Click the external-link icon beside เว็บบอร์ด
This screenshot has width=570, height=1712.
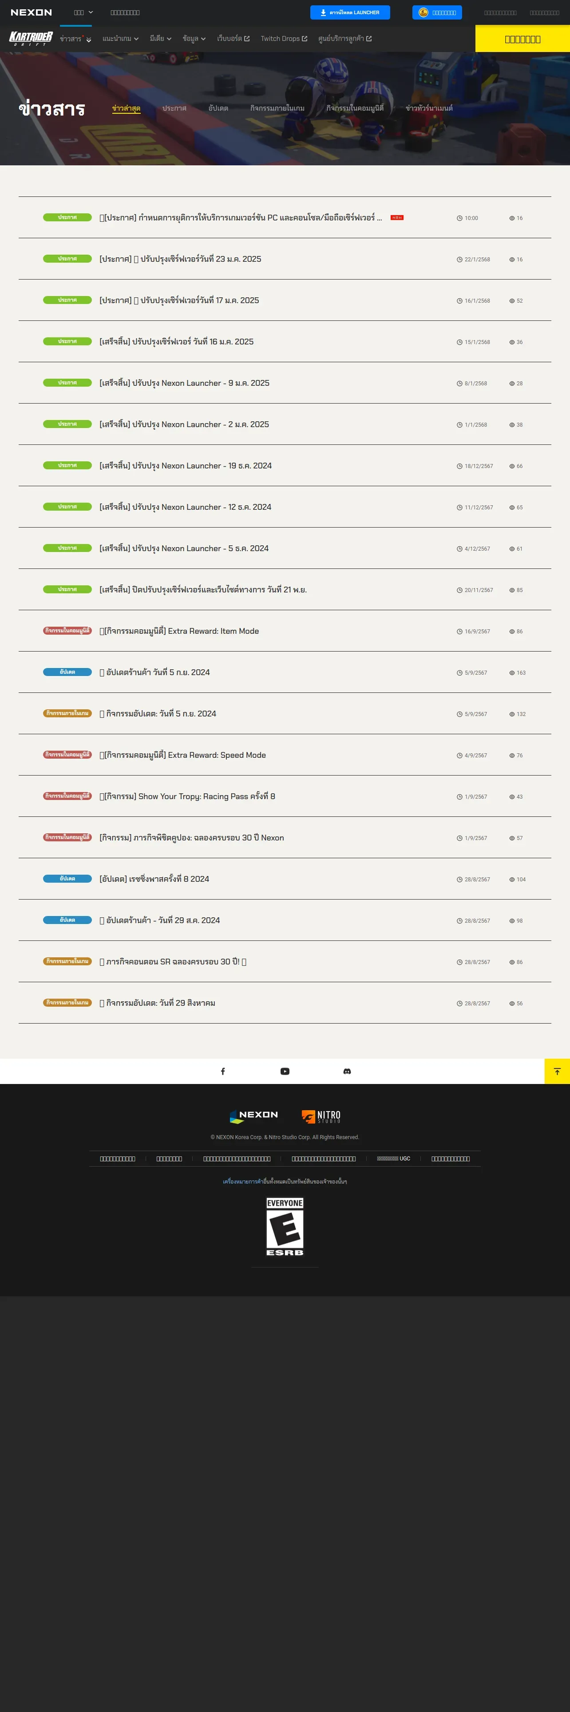click(x=247, y=39)
